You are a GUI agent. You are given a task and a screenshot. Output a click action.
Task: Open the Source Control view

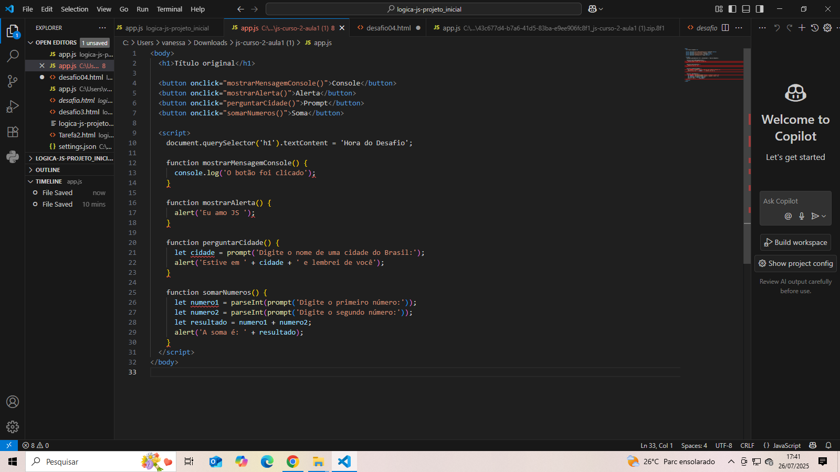click(x=13, y=81)
